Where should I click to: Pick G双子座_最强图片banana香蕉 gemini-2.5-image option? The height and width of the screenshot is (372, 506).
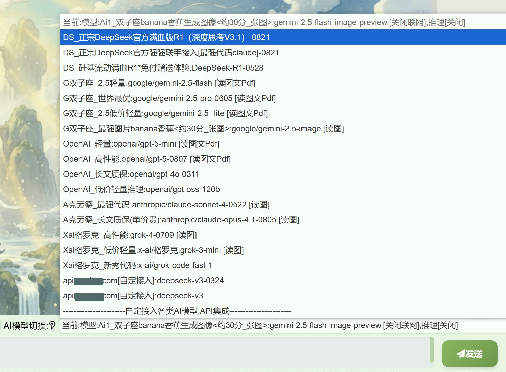(283, 128)
